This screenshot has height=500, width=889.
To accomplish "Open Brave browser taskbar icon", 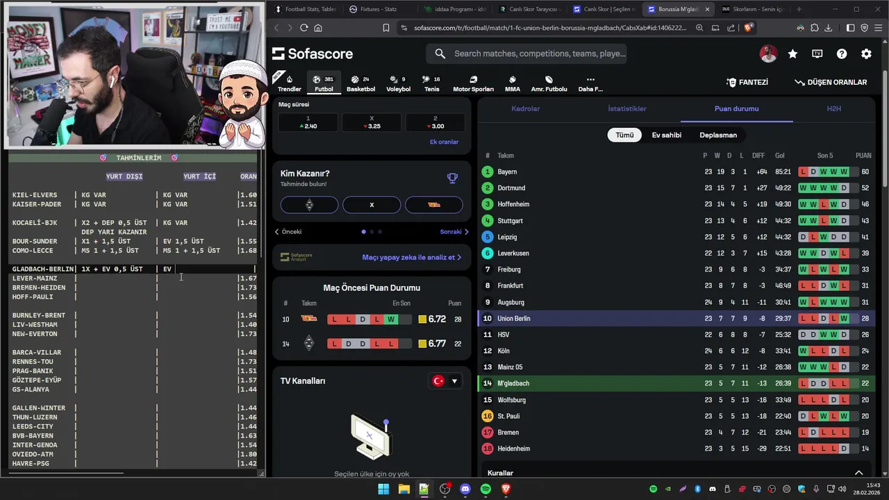I will click(506, 489).
